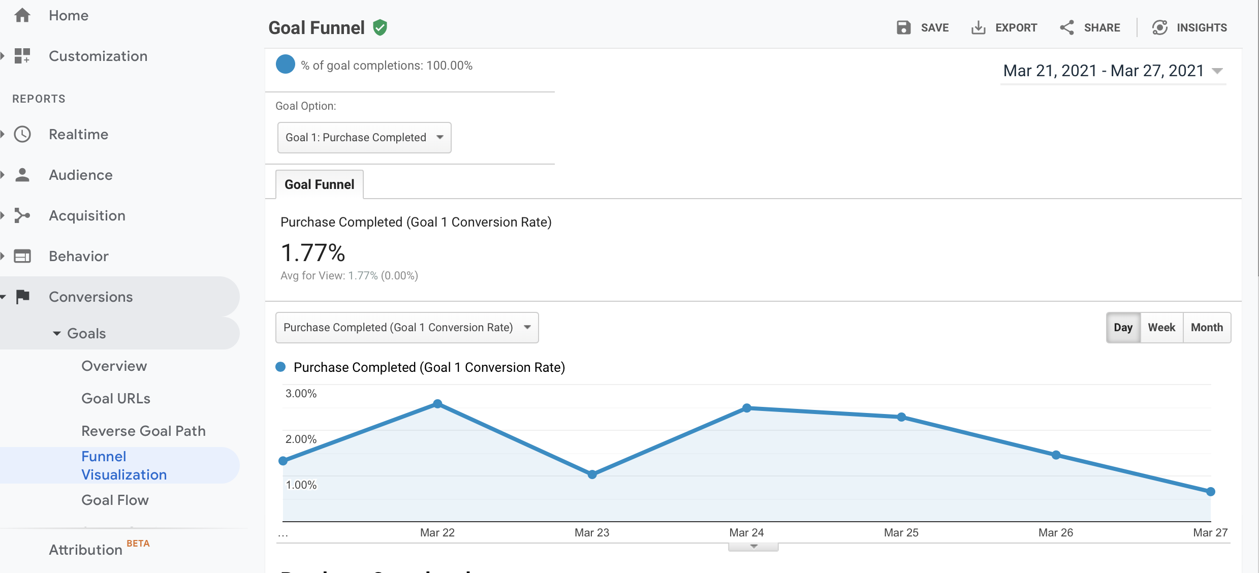This screenshot has width=1259, height=573.
Task: Click the Customization icon in the sidebar
Action: [x=23, y=56]
